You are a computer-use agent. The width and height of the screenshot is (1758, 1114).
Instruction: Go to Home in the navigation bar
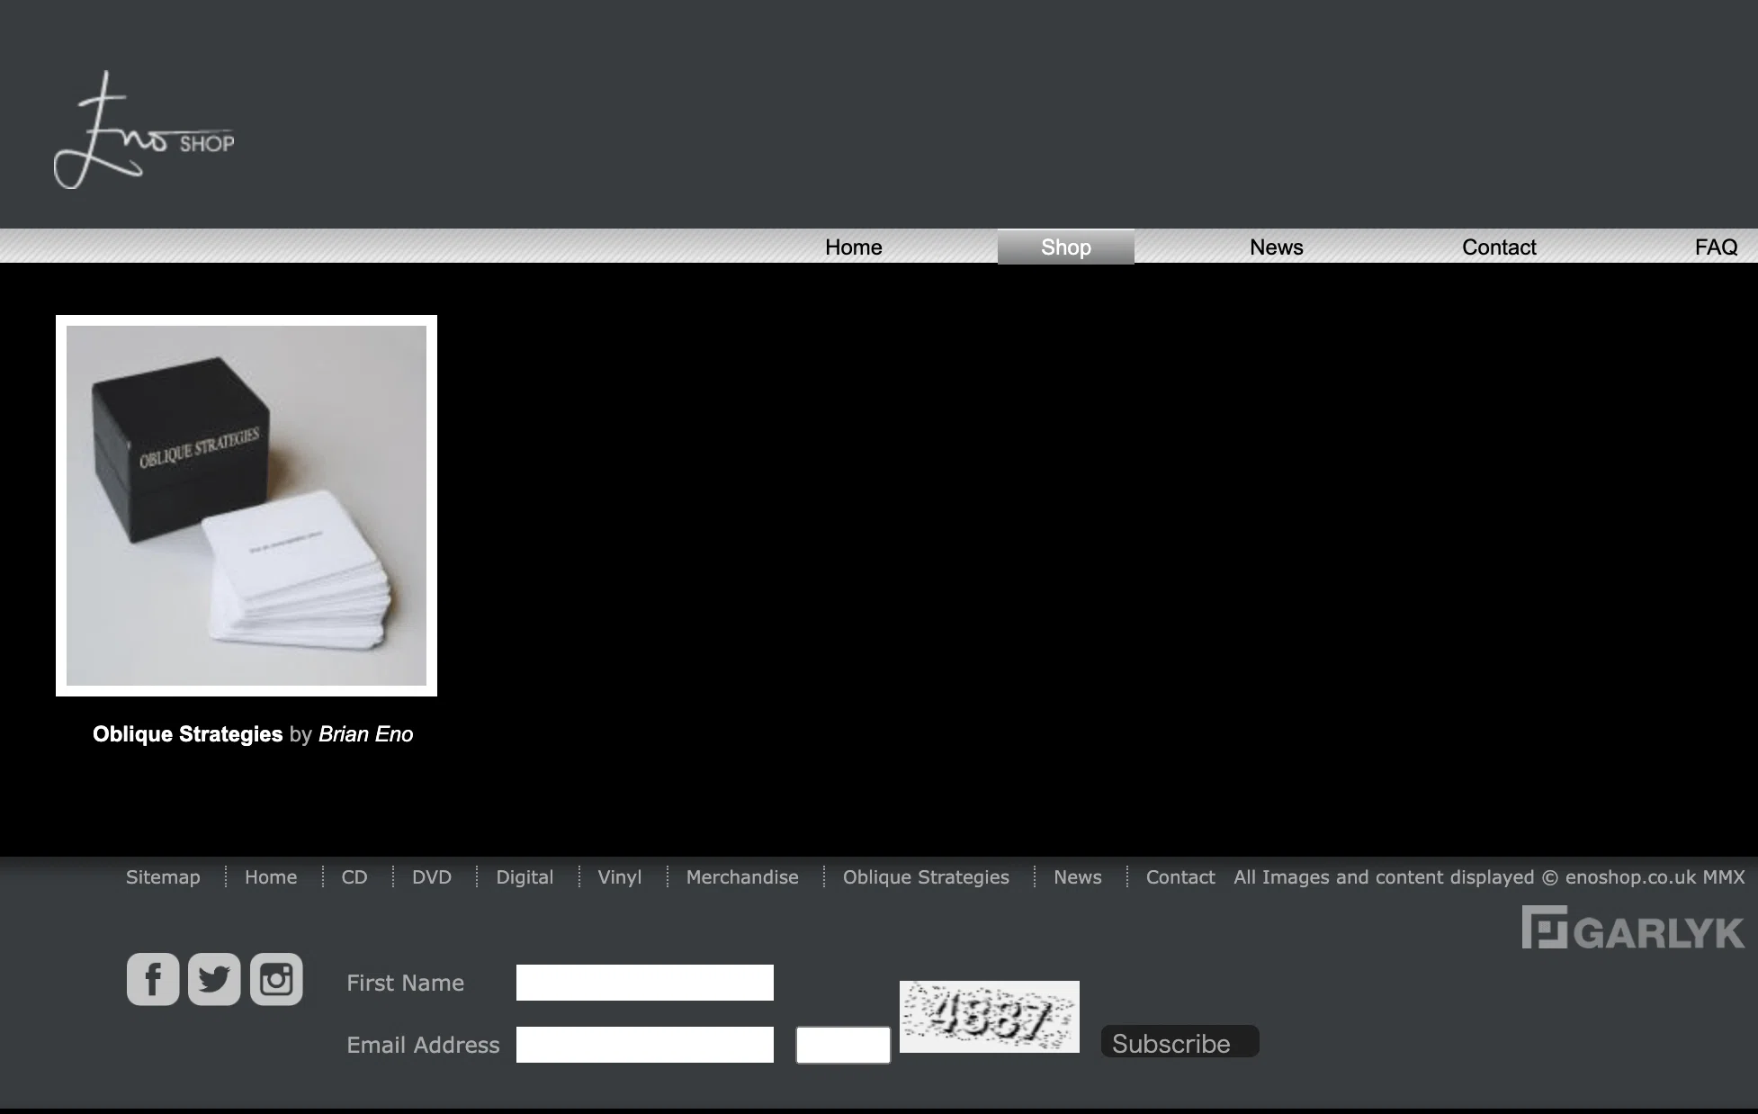(x=854, y=247)
